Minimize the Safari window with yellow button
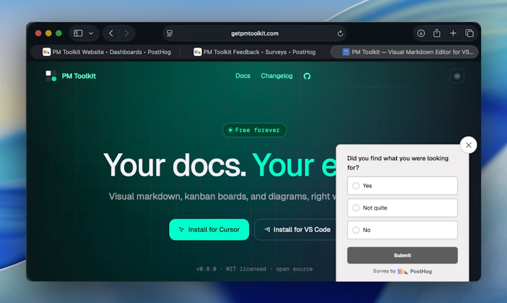Screen dimensions: 507x303 [49, 34]
